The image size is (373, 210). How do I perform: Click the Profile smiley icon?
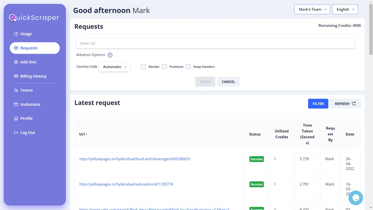point(16,119)
